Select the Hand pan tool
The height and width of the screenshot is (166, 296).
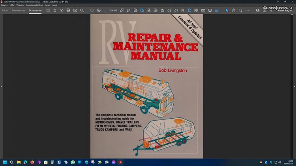coord(234,10)
